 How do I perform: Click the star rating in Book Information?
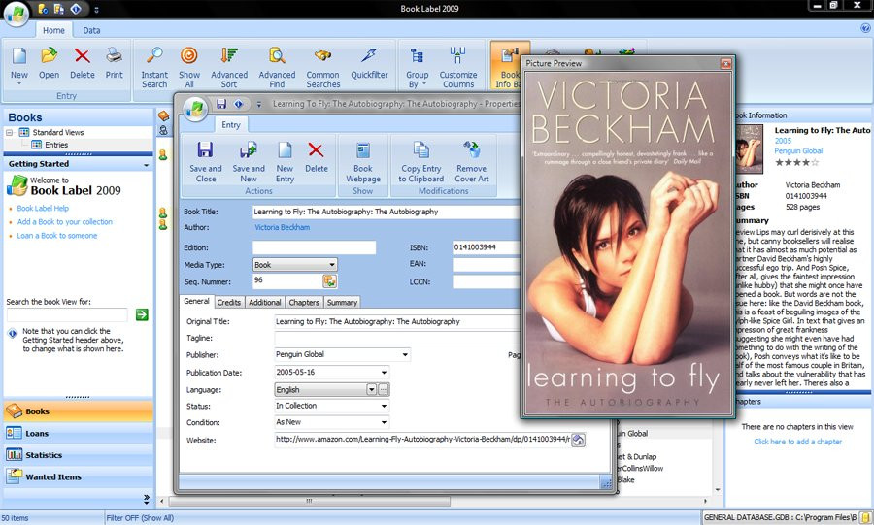click(x=796, y=163)
